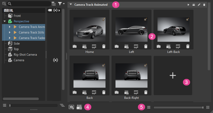The height and width of the screenshot is (113, 213).
Task: Switch viewpoints to list view
Action: click(x=149, y=107)
